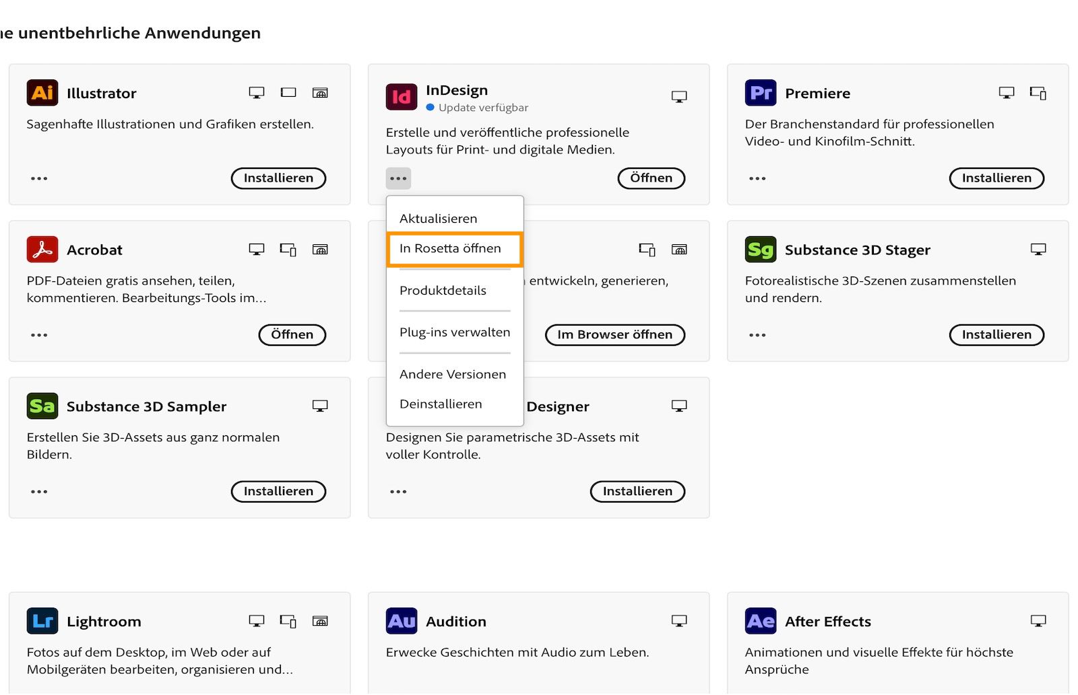Click Acrobat's web platform icon
The height and width of the screenshot is (695, 1078).
coord(320,250)
